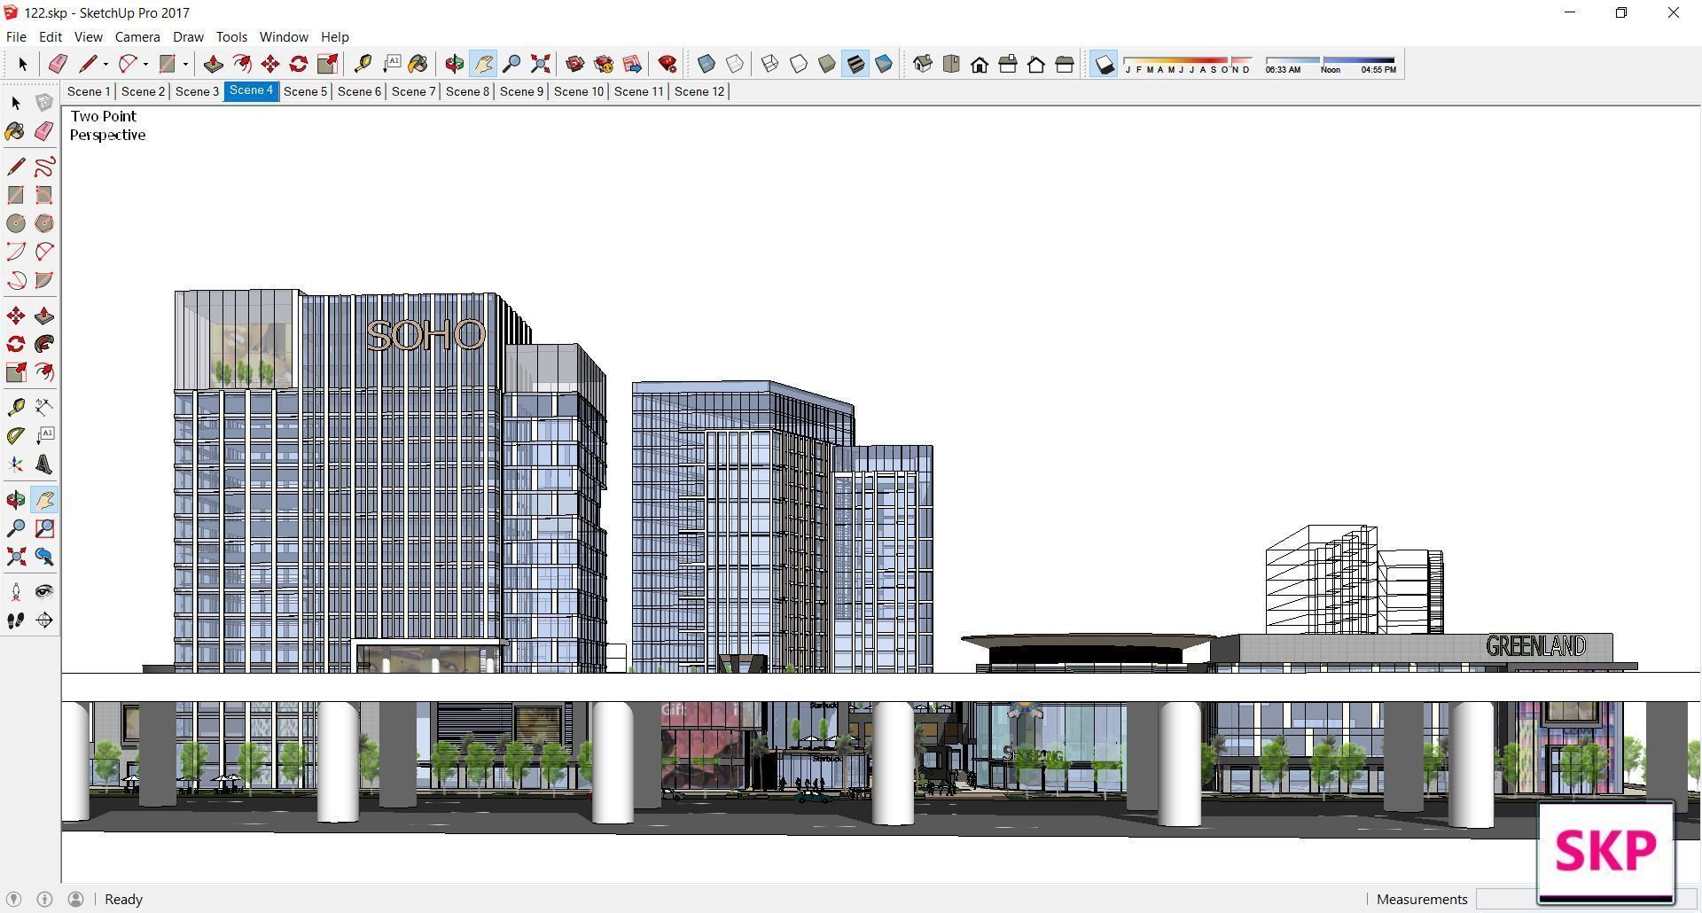Switch to Top standard view
This screenshot has width=1702, height=913.
click(x=951, y=65)
